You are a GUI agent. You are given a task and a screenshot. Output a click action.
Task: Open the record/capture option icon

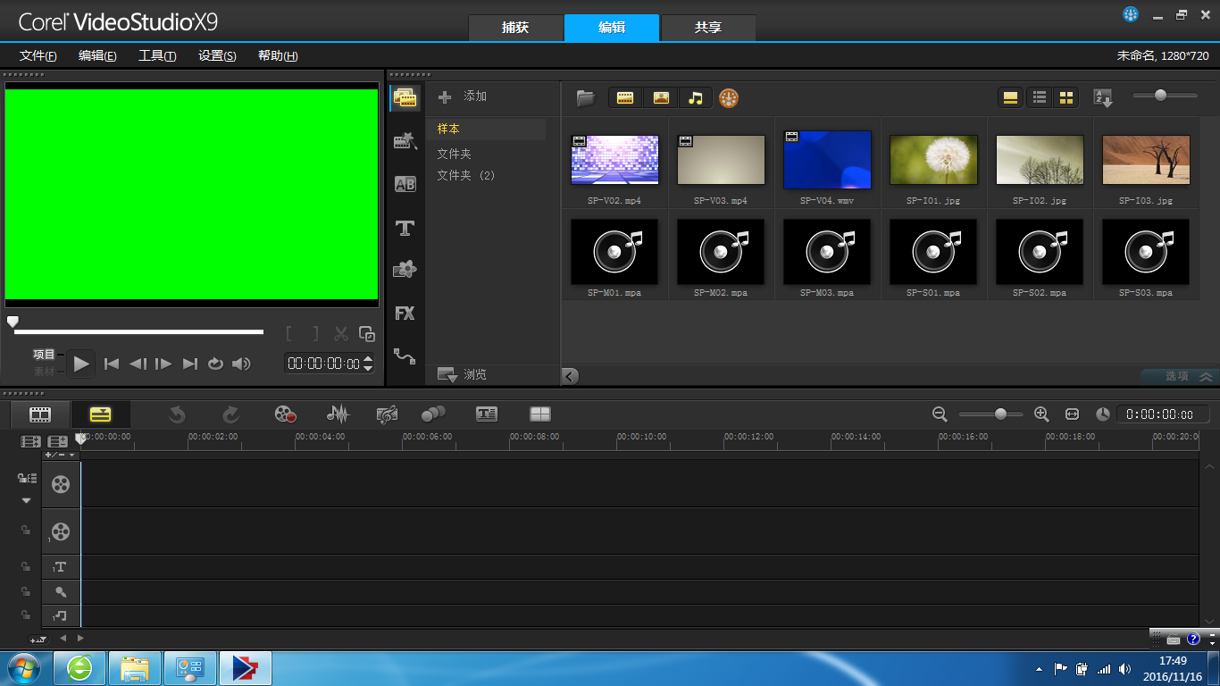click(285, 414)
